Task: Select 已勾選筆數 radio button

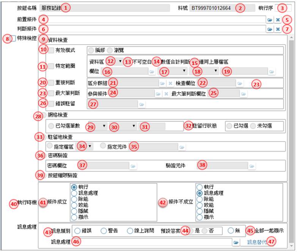Action: 51,126
